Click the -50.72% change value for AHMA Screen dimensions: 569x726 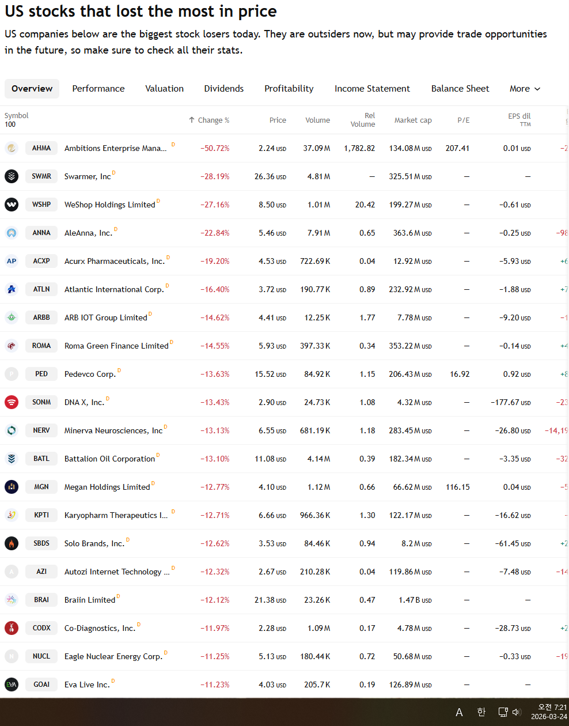point(215,148)
